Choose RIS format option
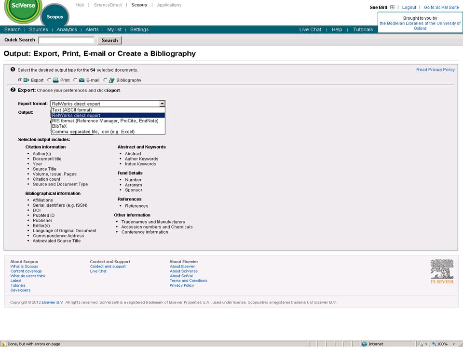This screenshot has width=463, height=347. (x=108, y=120)
